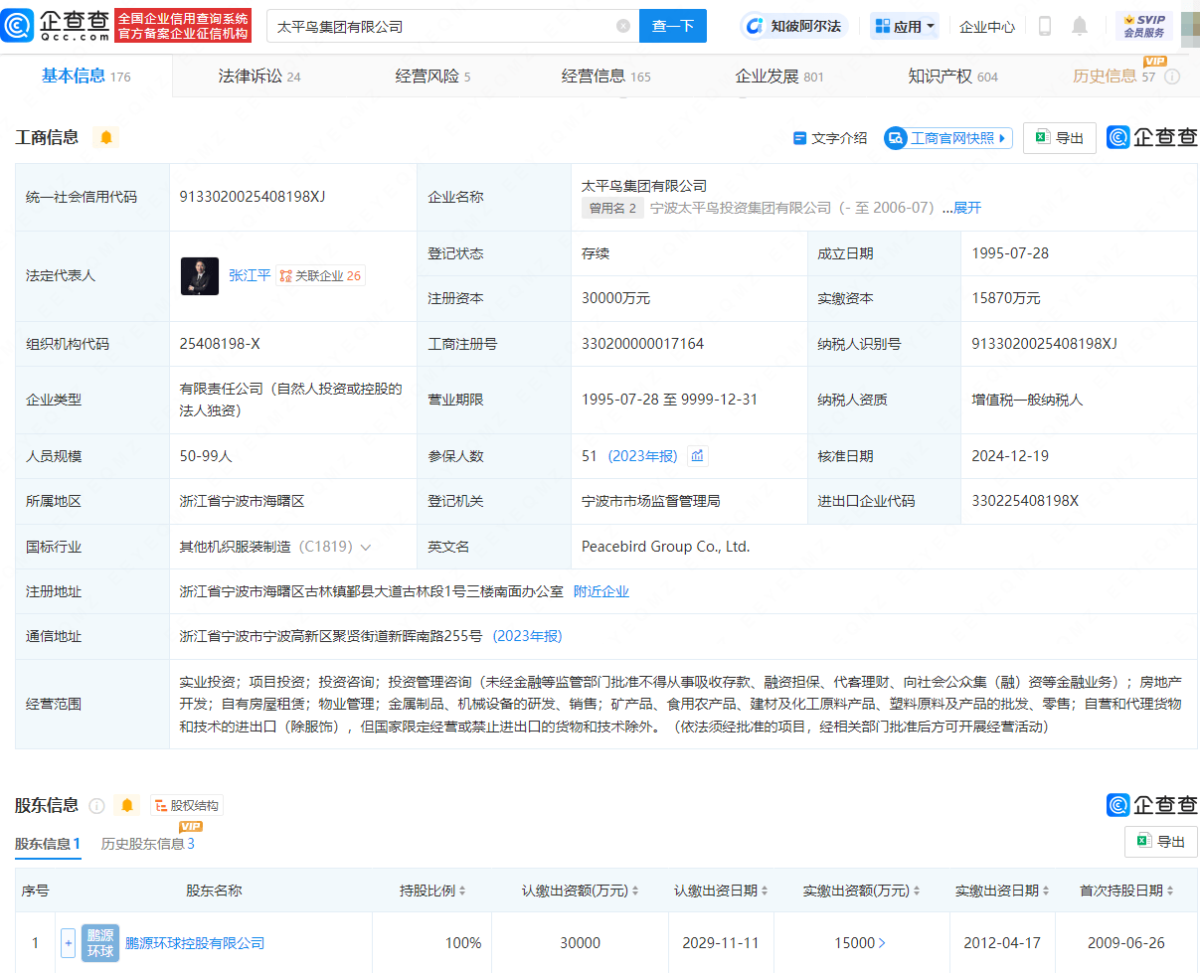This screenshot has width=1200, height=973.
Task: Click the 查一下 search button
Action: pos(673,27)
